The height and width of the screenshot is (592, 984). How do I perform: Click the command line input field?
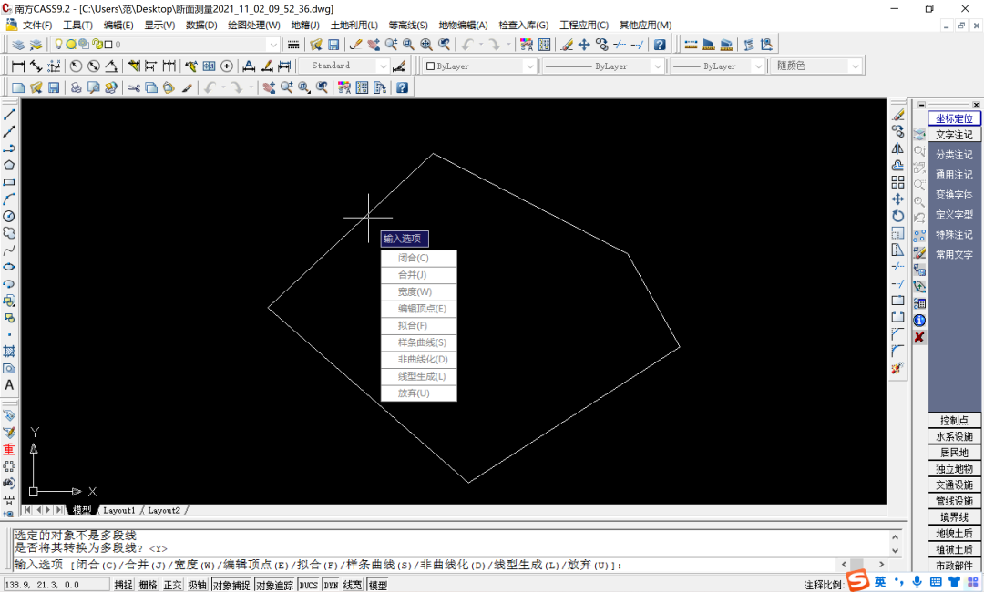425,565
